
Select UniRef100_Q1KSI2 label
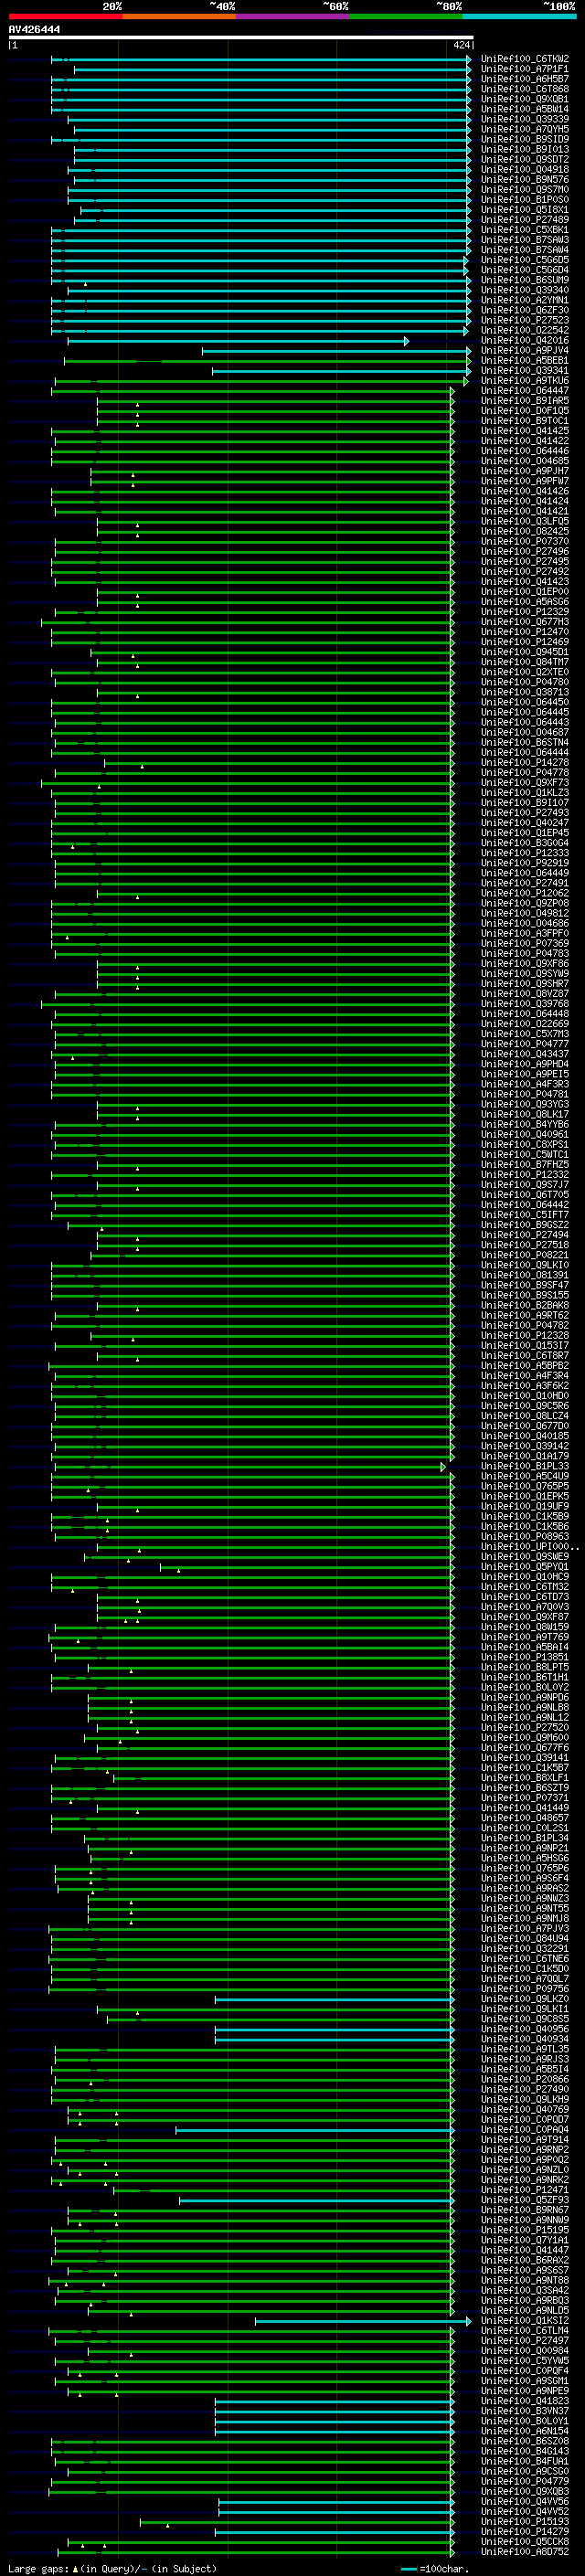525,2320
